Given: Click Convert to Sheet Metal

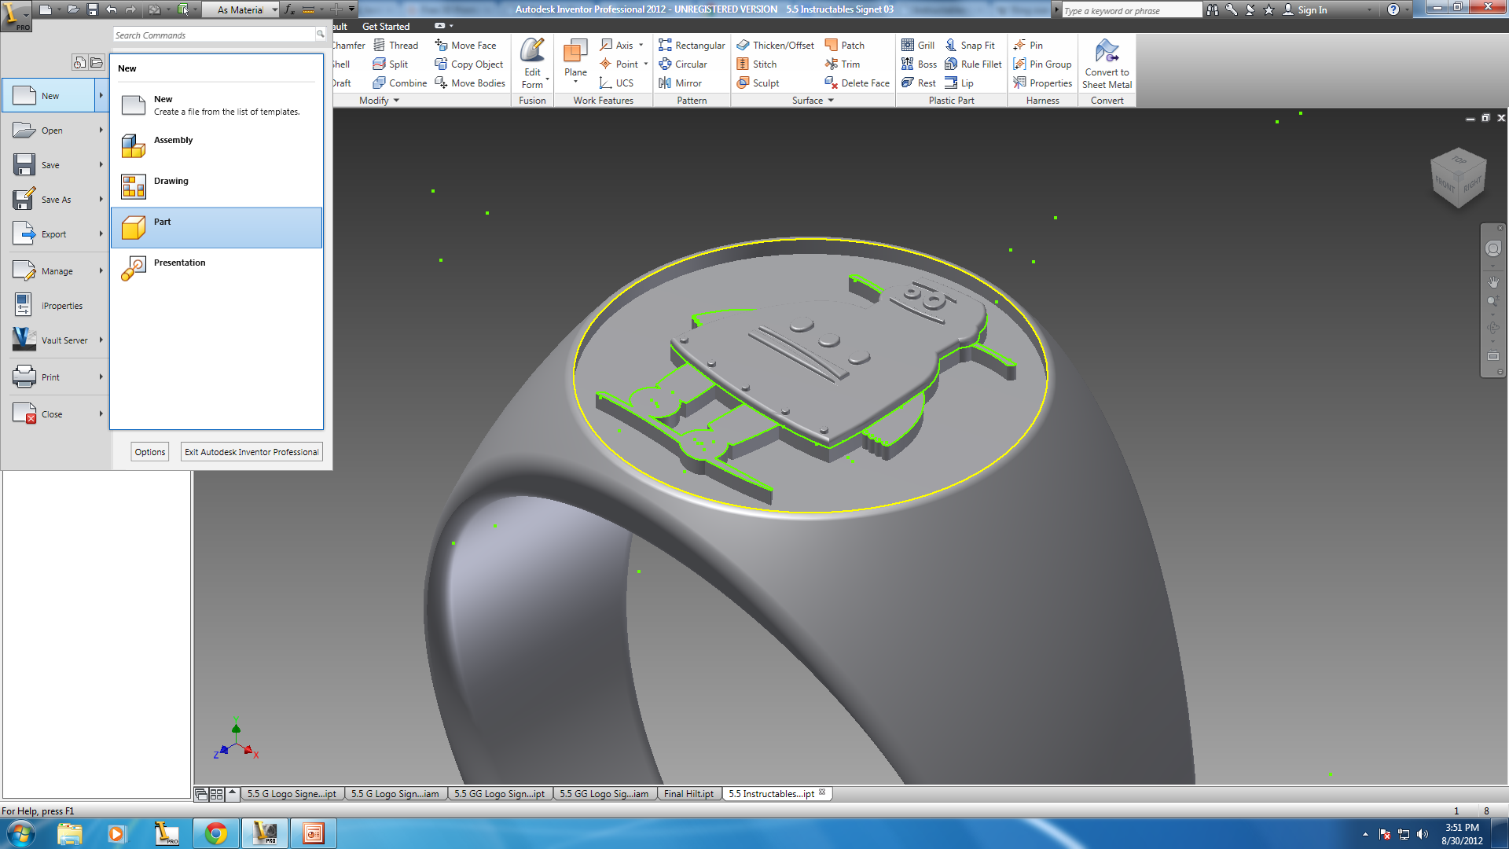Looking at the screenshot, I should click(1107, 64).
